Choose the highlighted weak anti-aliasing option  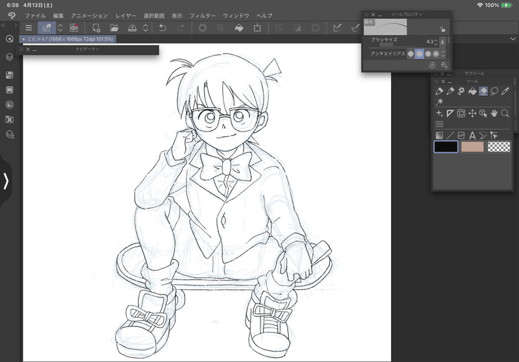coord(420,54)
